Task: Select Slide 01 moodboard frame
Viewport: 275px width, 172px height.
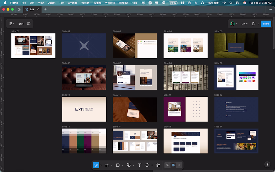Action: click(33, 46)
